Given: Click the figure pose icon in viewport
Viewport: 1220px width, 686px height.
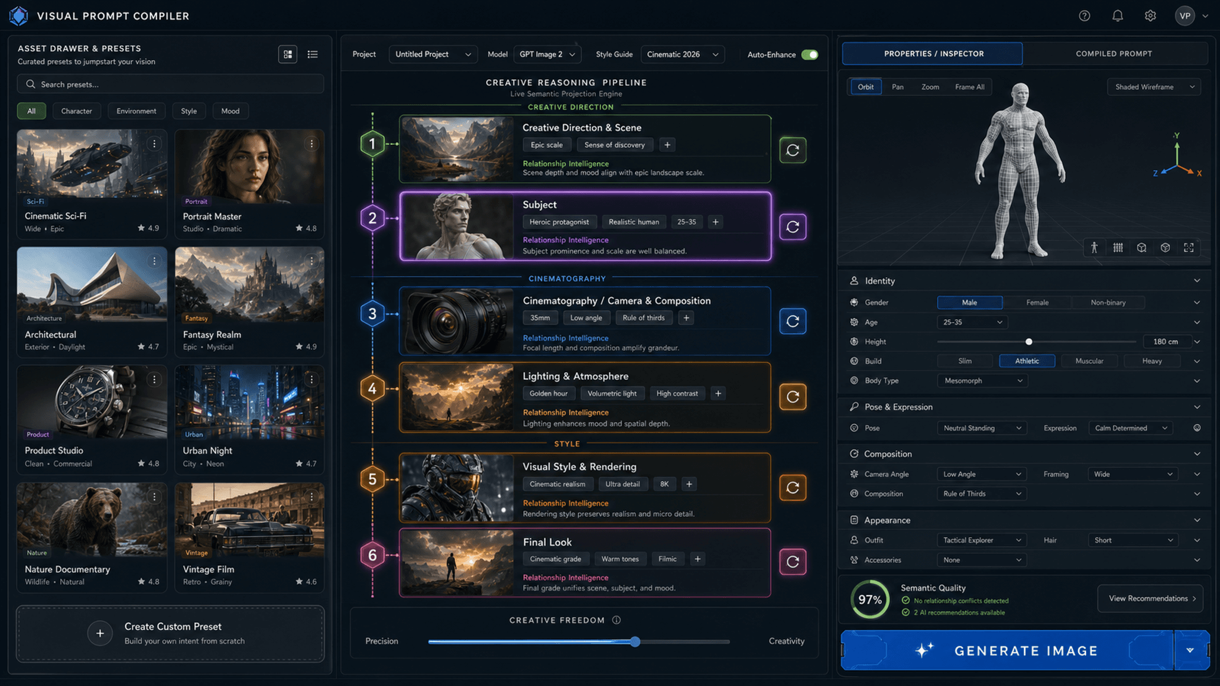Looking at the screenshot, I should pyautogui.click(x=1094, y=248).
